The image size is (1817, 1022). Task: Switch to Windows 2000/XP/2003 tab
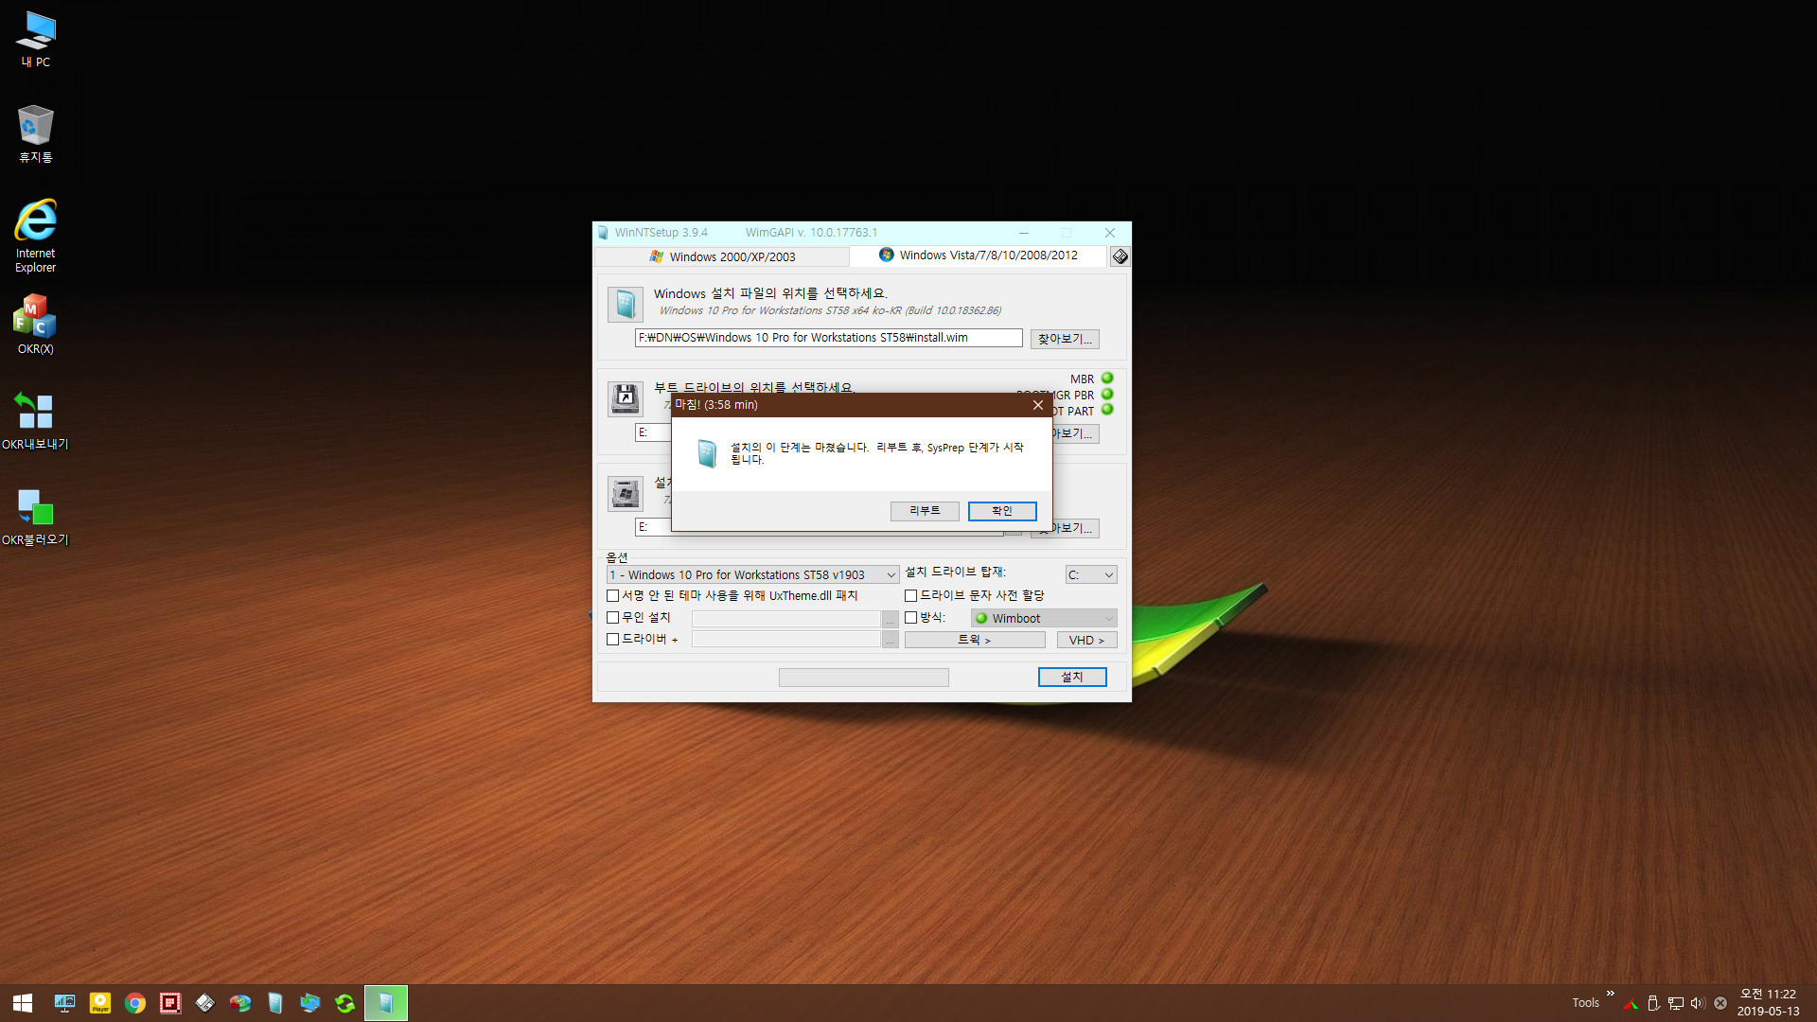(722, 257)
